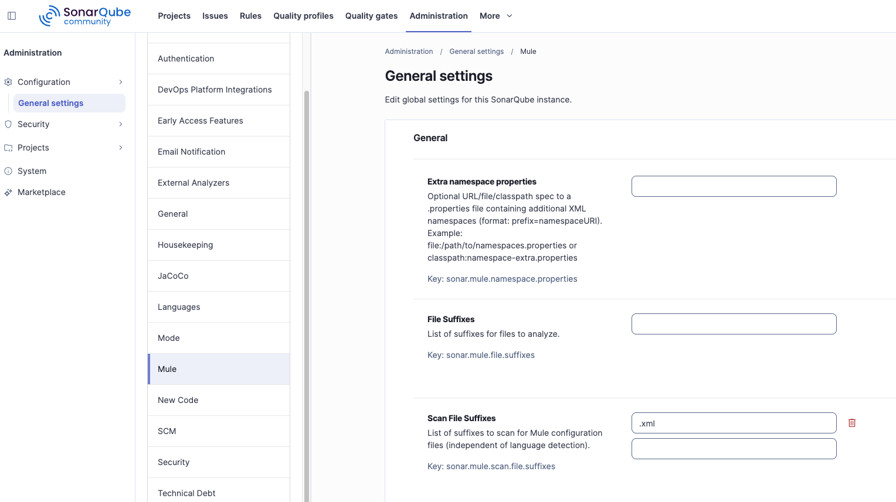Select the Technical Debt category
Viewport: 896px width, 502px height.
click(219, 491)
